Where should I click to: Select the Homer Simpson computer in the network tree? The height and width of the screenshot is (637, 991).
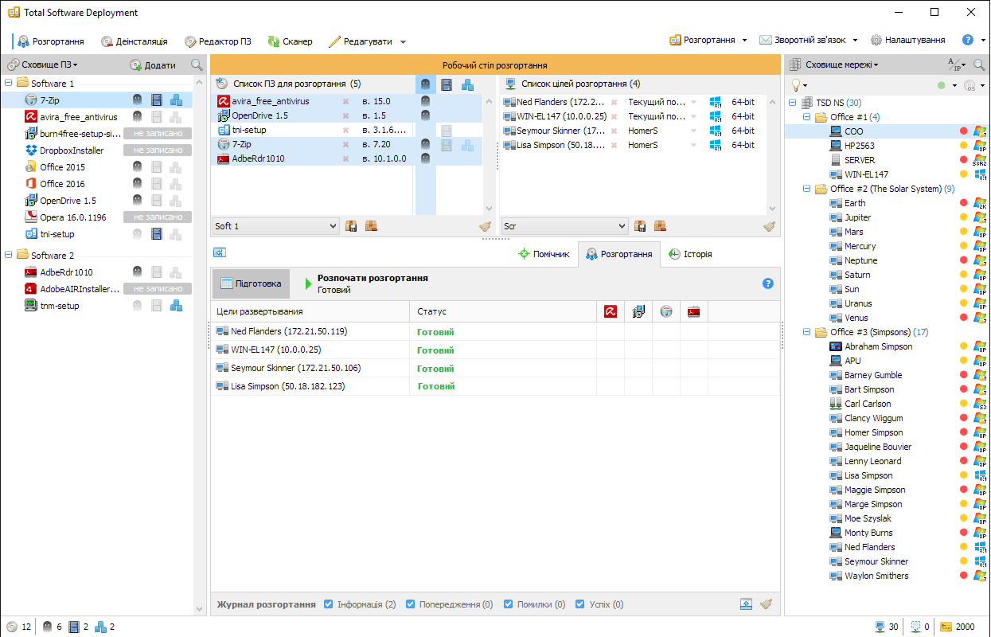tap(873, 432)
